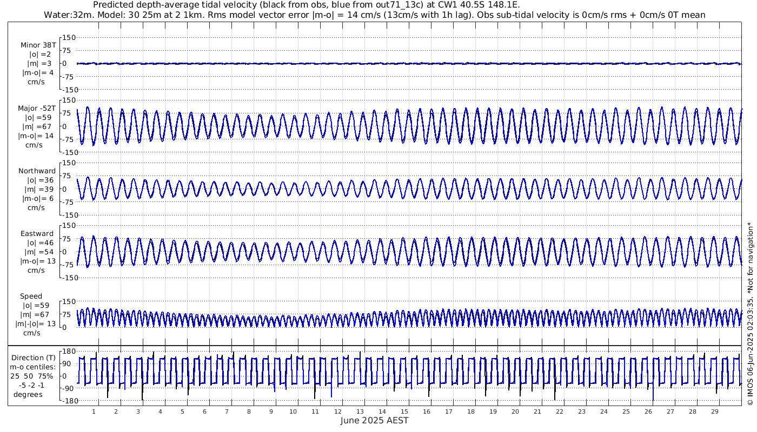
Task: Select the 'Minor 38T' panel label
Action: pyautogui.click(x=38, y=45)
